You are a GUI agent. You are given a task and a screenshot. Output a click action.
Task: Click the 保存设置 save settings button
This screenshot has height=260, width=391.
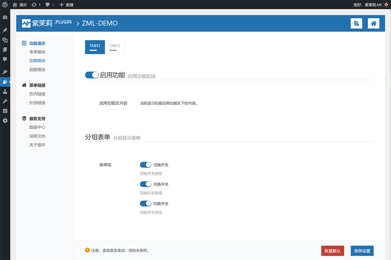click(x=362, y=251)
